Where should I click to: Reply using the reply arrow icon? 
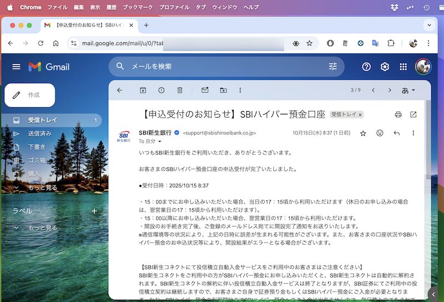coord(396,133)
